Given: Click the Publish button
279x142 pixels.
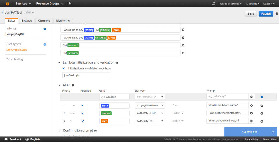Looking at the screenshot, I should pyautogui.click(x=266, y=14).
